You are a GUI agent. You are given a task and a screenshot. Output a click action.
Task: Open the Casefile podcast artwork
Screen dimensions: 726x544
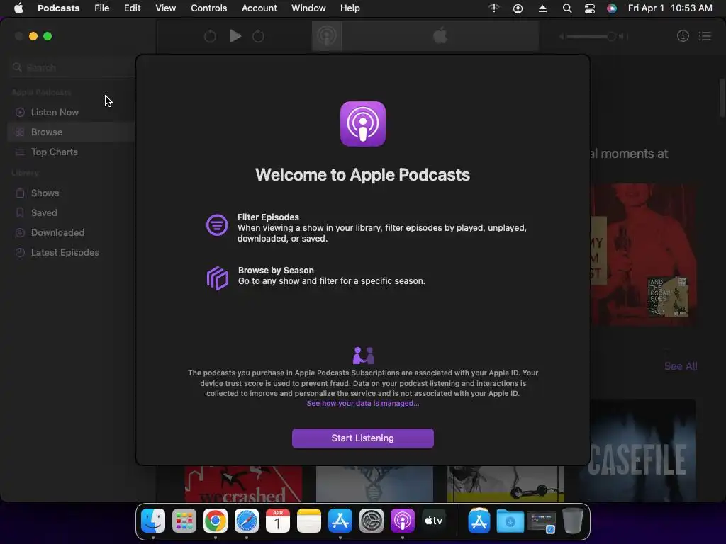[642, 450]
